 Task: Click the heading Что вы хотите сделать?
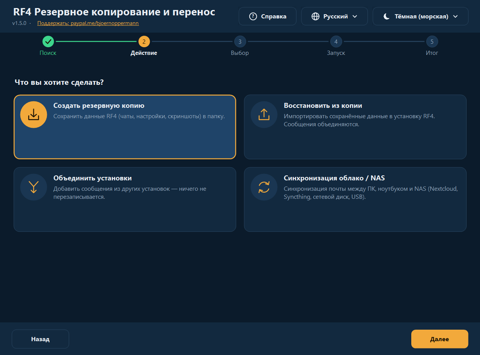pos(59,82)
